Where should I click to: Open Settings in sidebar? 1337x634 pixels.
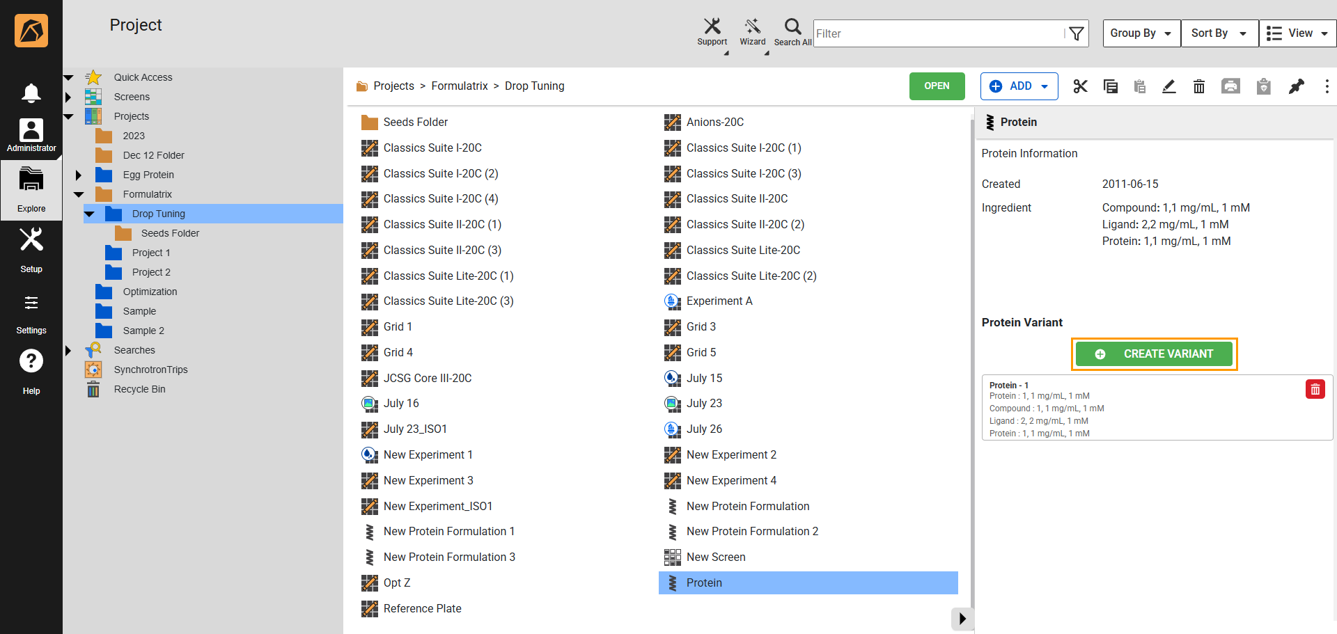31,313
